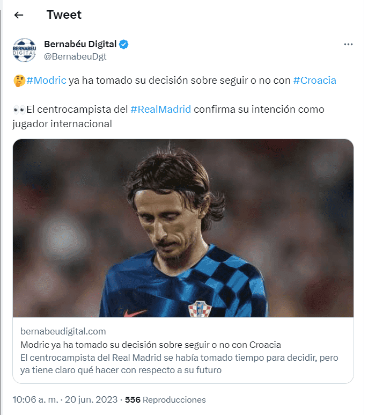Open the Bernabéu Digital display name
The width and height of the screenshot is (368, 415).
coord(80,44)
